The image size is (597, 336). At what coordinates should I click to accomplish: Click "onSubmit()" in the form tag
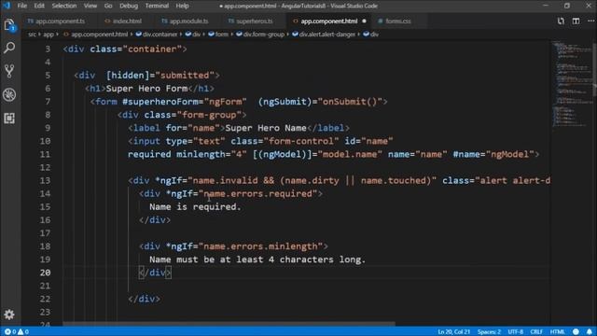[x=350, y=102]
